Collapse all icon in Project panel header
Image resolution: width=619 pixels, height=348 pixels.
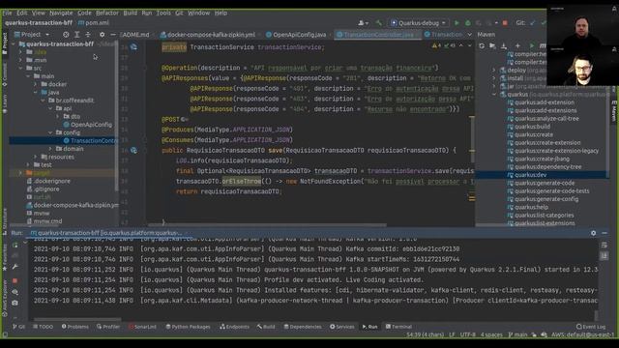[x=88, y=35]
